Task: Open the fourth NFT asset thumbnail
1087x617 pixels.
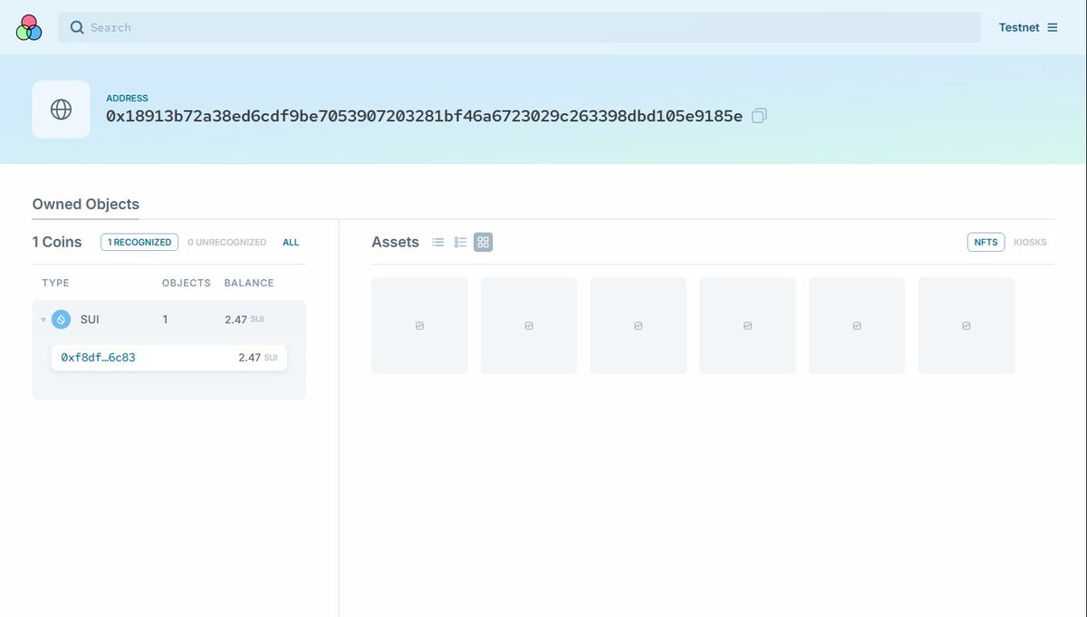Action: click(747, 325)
